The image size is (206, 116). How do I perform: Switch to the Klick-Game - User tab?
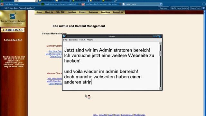20,4
